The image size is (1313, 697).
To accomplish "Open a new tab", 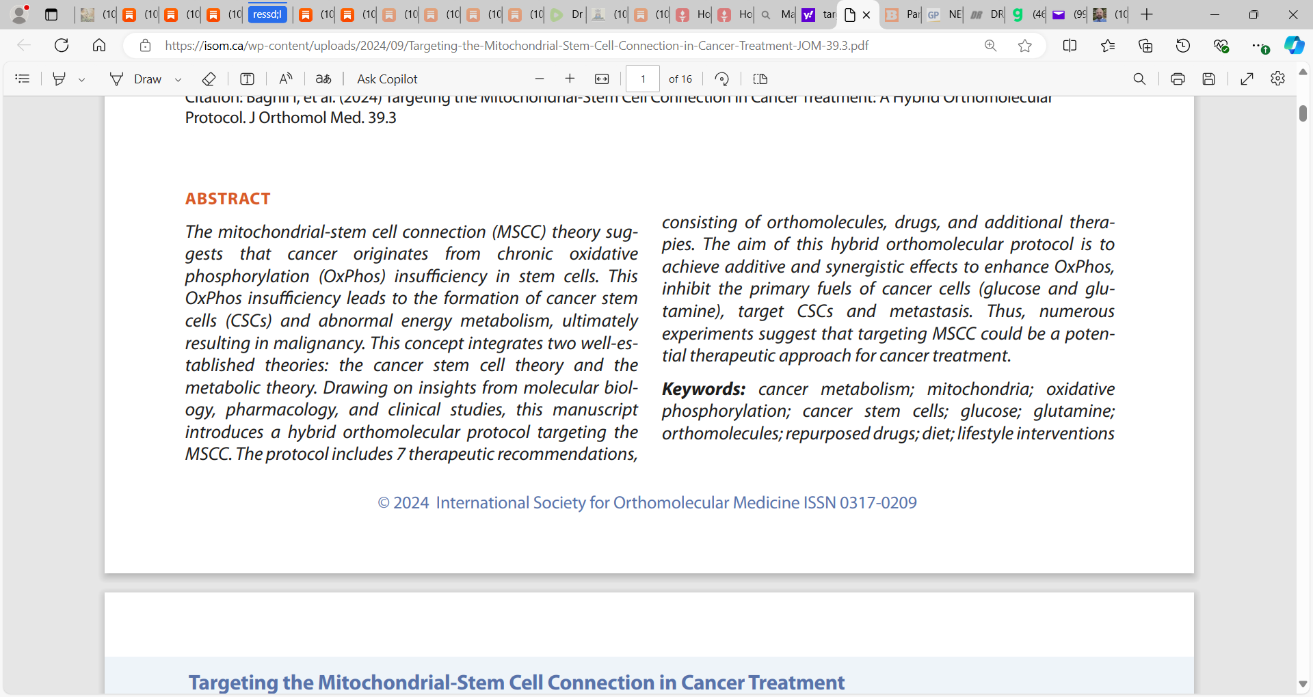I will coord(1147,14).
